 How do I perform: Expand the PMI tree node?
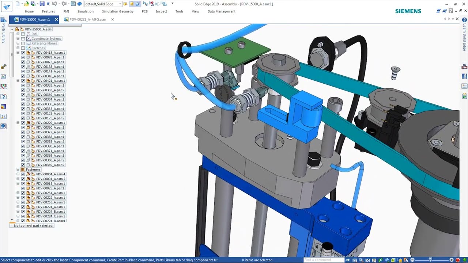tap(18, 34)
